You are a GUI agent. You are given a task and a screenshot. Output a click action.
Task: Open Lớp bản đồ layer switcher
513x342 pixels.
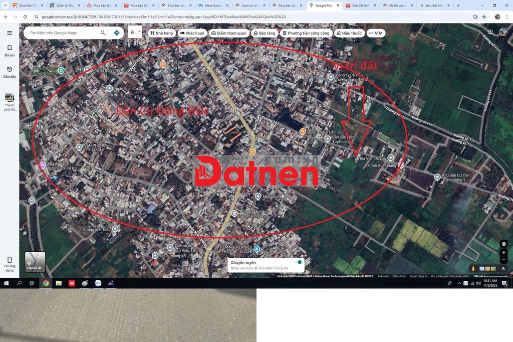pos(35,261)
